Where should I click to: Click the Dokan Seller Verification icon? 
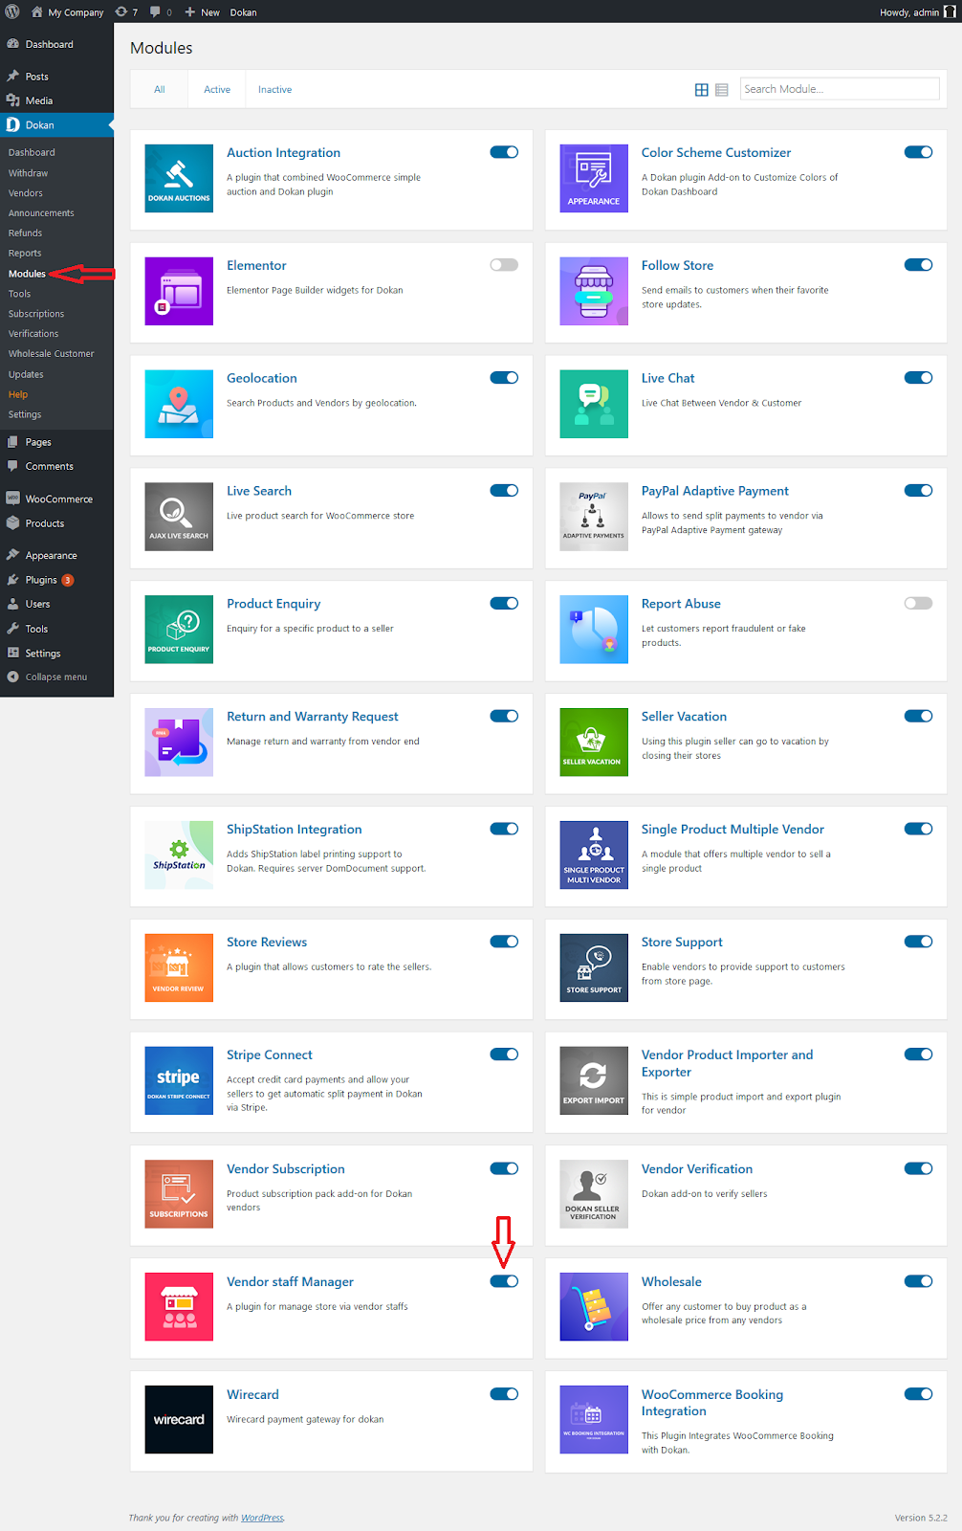tap(594, 1194)
